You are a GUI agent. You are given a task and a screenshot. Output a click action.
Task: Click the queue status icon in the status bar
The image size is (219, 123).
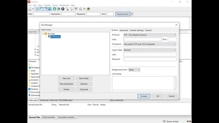164,121
